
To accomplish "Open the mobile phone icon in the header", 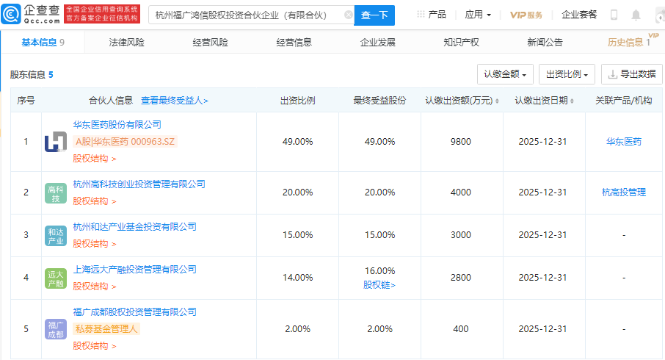I will click(x=614, y=15).
